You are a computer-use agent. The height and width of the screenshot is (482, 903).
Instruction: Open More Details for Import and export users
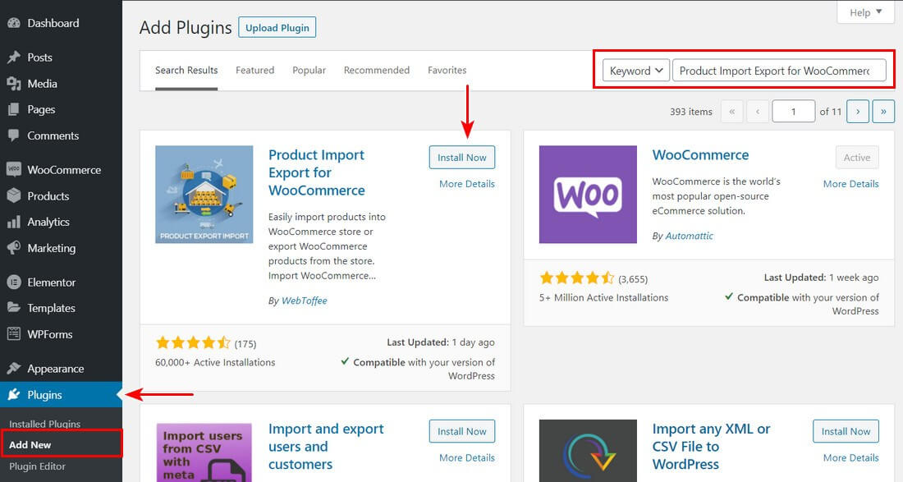(x=467, y=458)
